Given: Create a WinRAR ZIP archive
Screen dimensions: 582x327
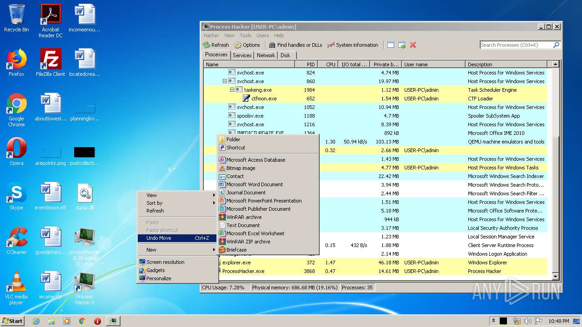Looking at the screenshot, I should coord(268,242).
